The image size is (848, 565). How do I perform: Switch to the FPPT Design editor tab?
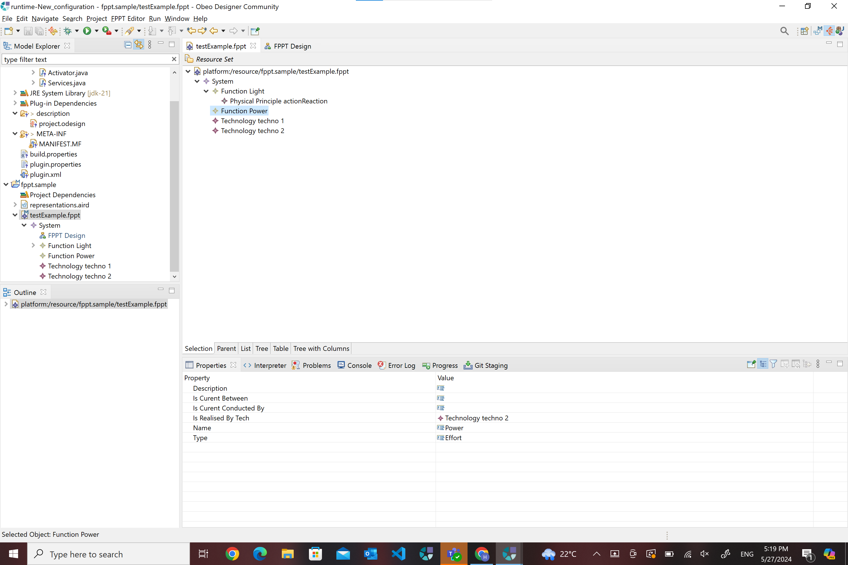coord(288,46)
